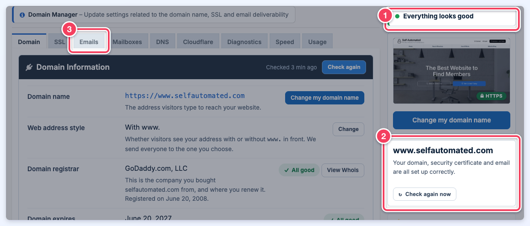The image size is (530, 226).
Task: Select the Domain tab
Action: tap(29, 42)
